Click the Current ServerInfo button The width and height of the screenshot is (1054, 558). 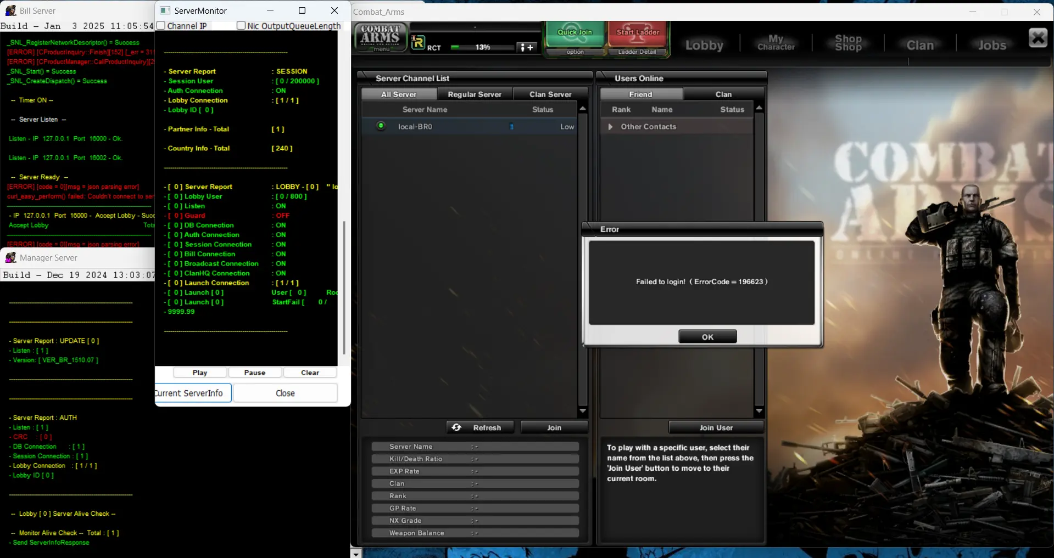point(193,393)
